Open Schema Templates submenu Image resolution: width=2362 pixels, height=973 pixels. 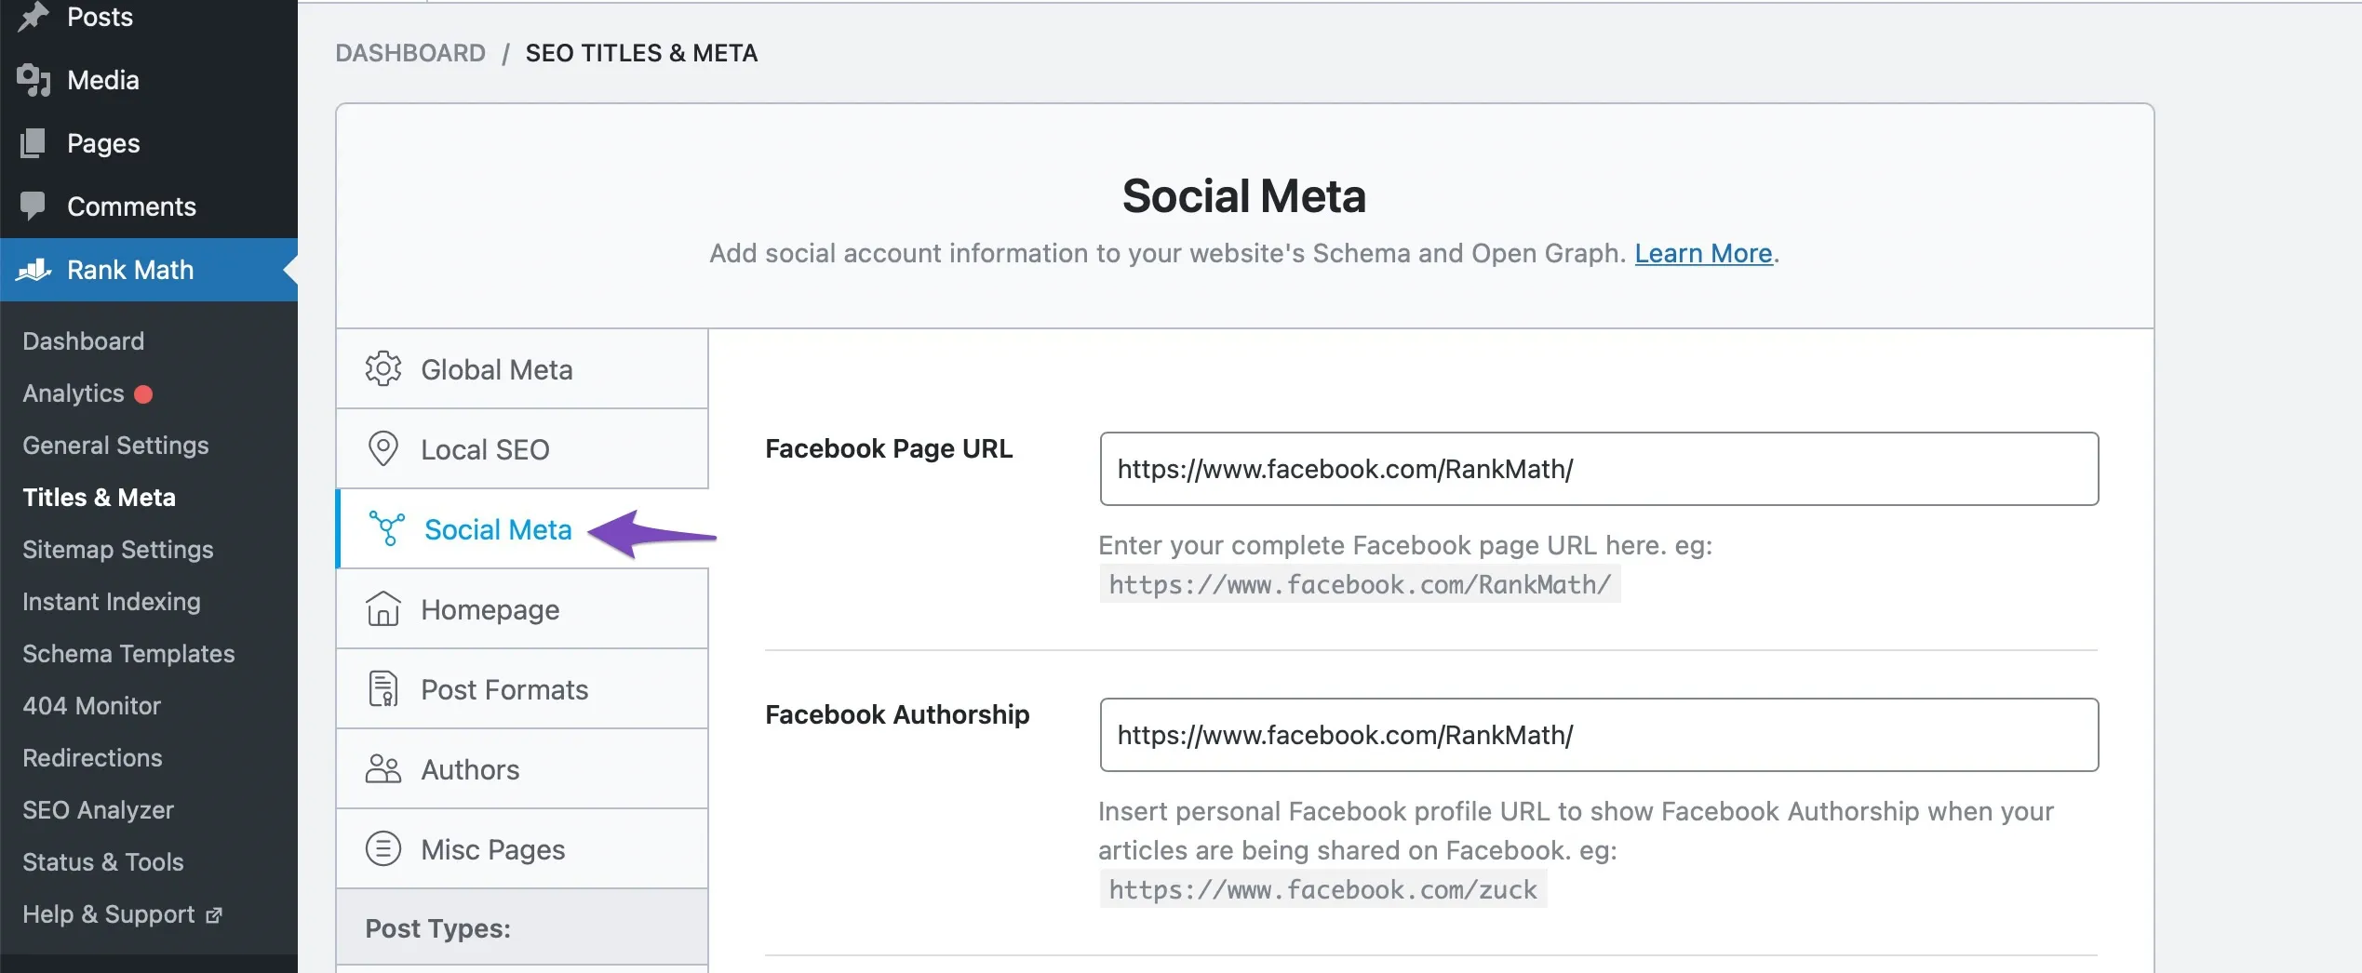pos(128,654)
